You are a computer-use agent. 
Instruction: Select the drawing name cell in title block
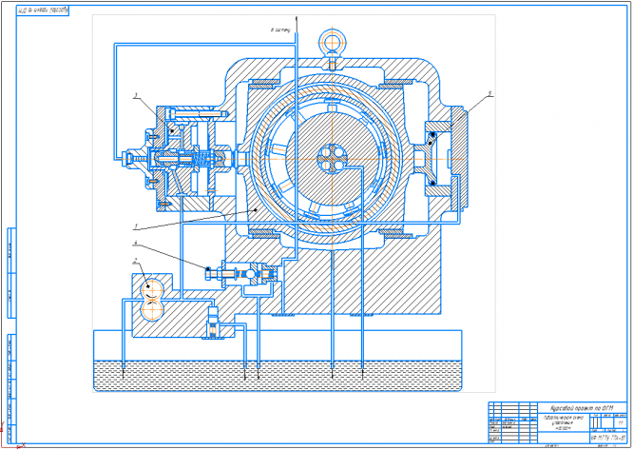point(564,423)
